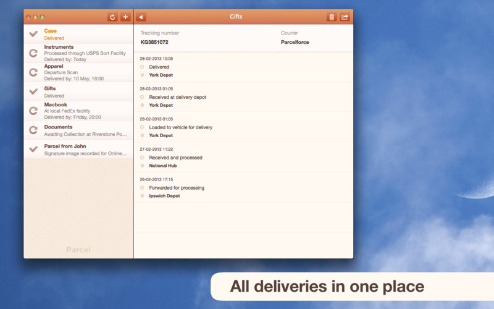494x309 pixels.
Task: Click the refresh icon beside Instruments
Action: (x=33, y=53)
